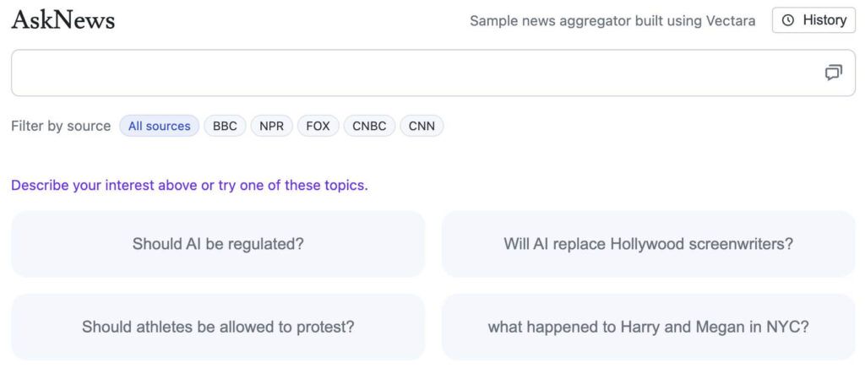865x368 pixels.
Task: Click the word Vectara in the tagline
Action: coord(730,20)
